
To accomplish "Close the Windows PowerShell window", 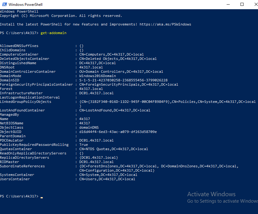I will click(254, 4).
